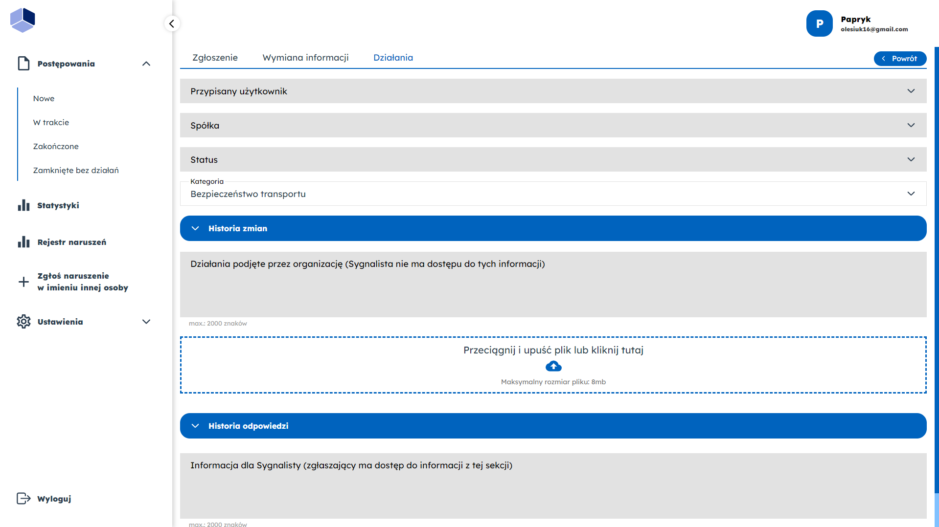Expand the Historia odpowiedzi section
Viewport: 939px width, 527px height.
553,426
